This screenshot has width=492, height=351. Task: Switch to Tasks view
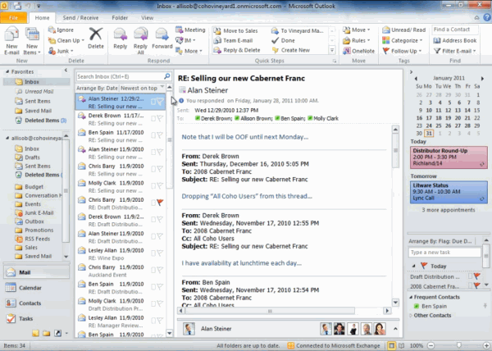coord(25,319)
